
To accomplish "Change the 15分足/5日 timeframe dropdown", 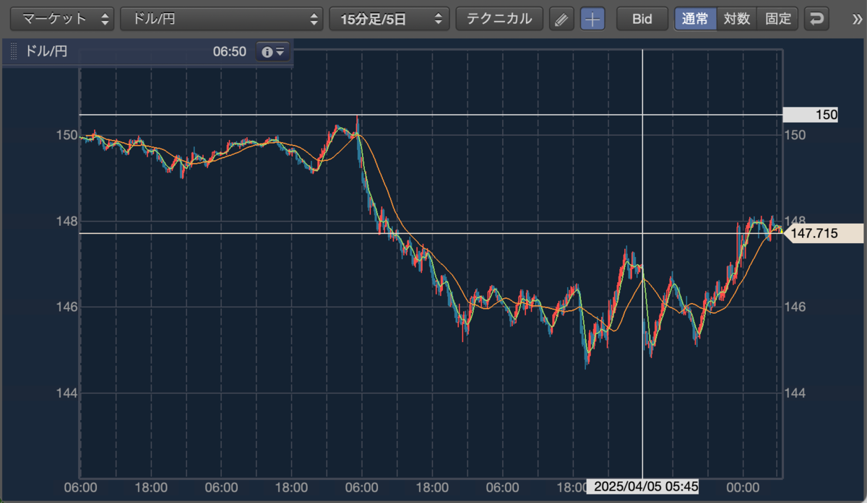I will pos(389,19).
